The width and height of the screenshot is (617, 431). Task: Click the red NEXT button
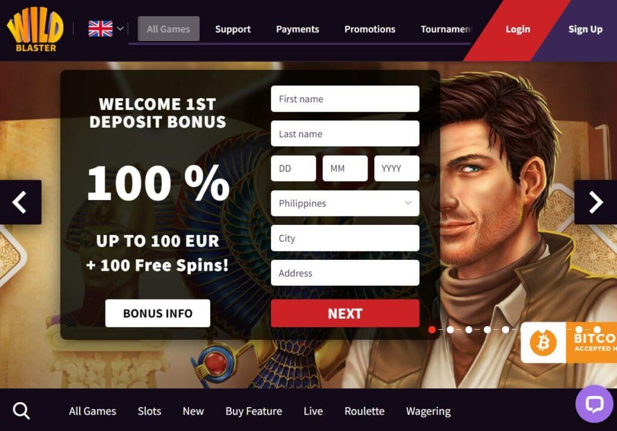(x=345, y=313)
